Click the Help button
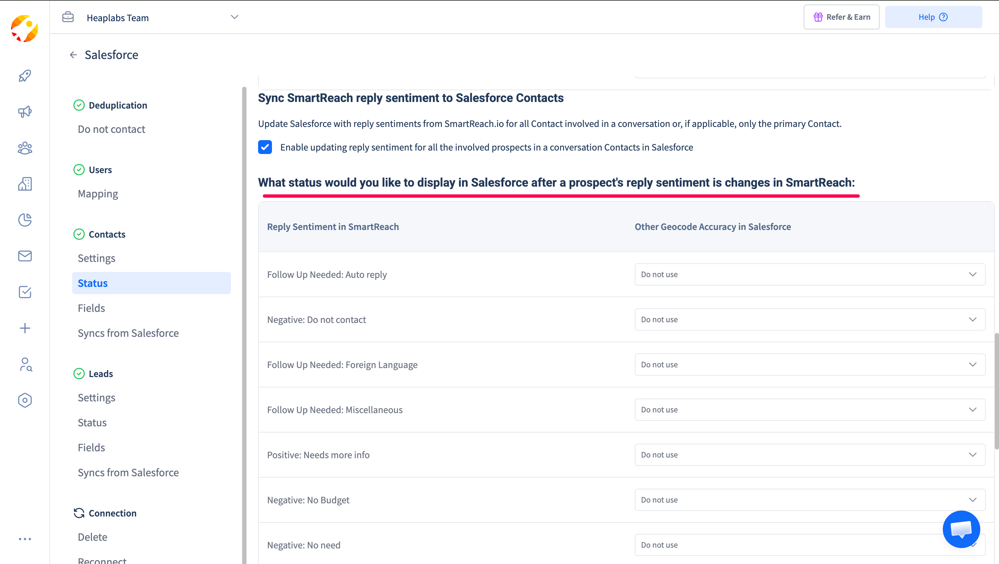The width and height of the screenshot is (999, 564). 933,17
